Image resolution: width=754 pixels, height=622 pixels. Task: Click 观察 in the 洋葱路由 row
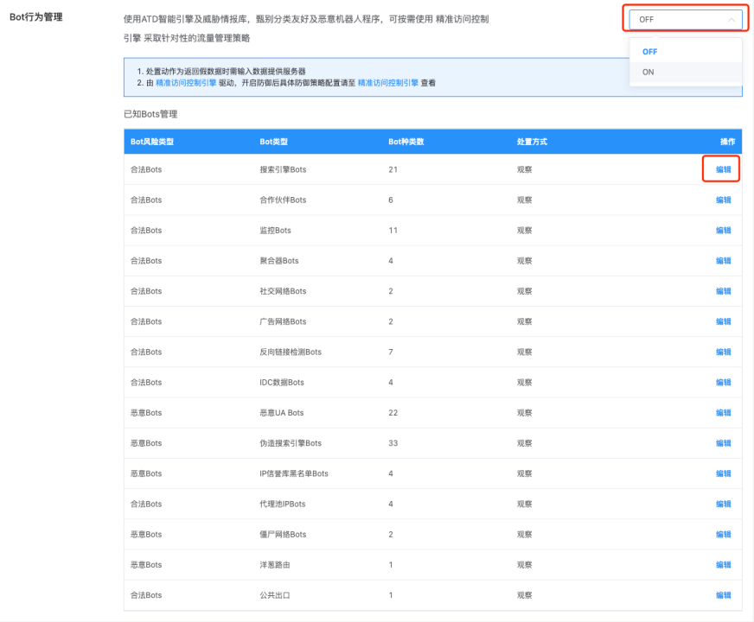click(525, 565)
